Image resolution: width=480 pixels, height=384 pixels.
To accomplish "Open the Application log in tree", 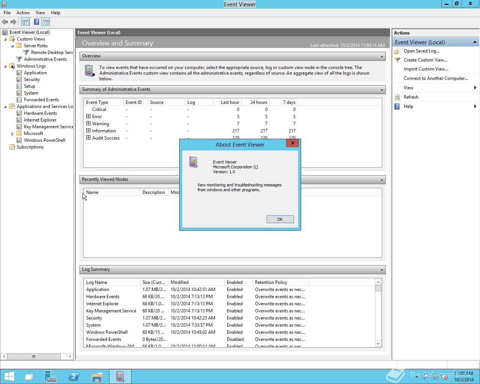I will [35, 73].
